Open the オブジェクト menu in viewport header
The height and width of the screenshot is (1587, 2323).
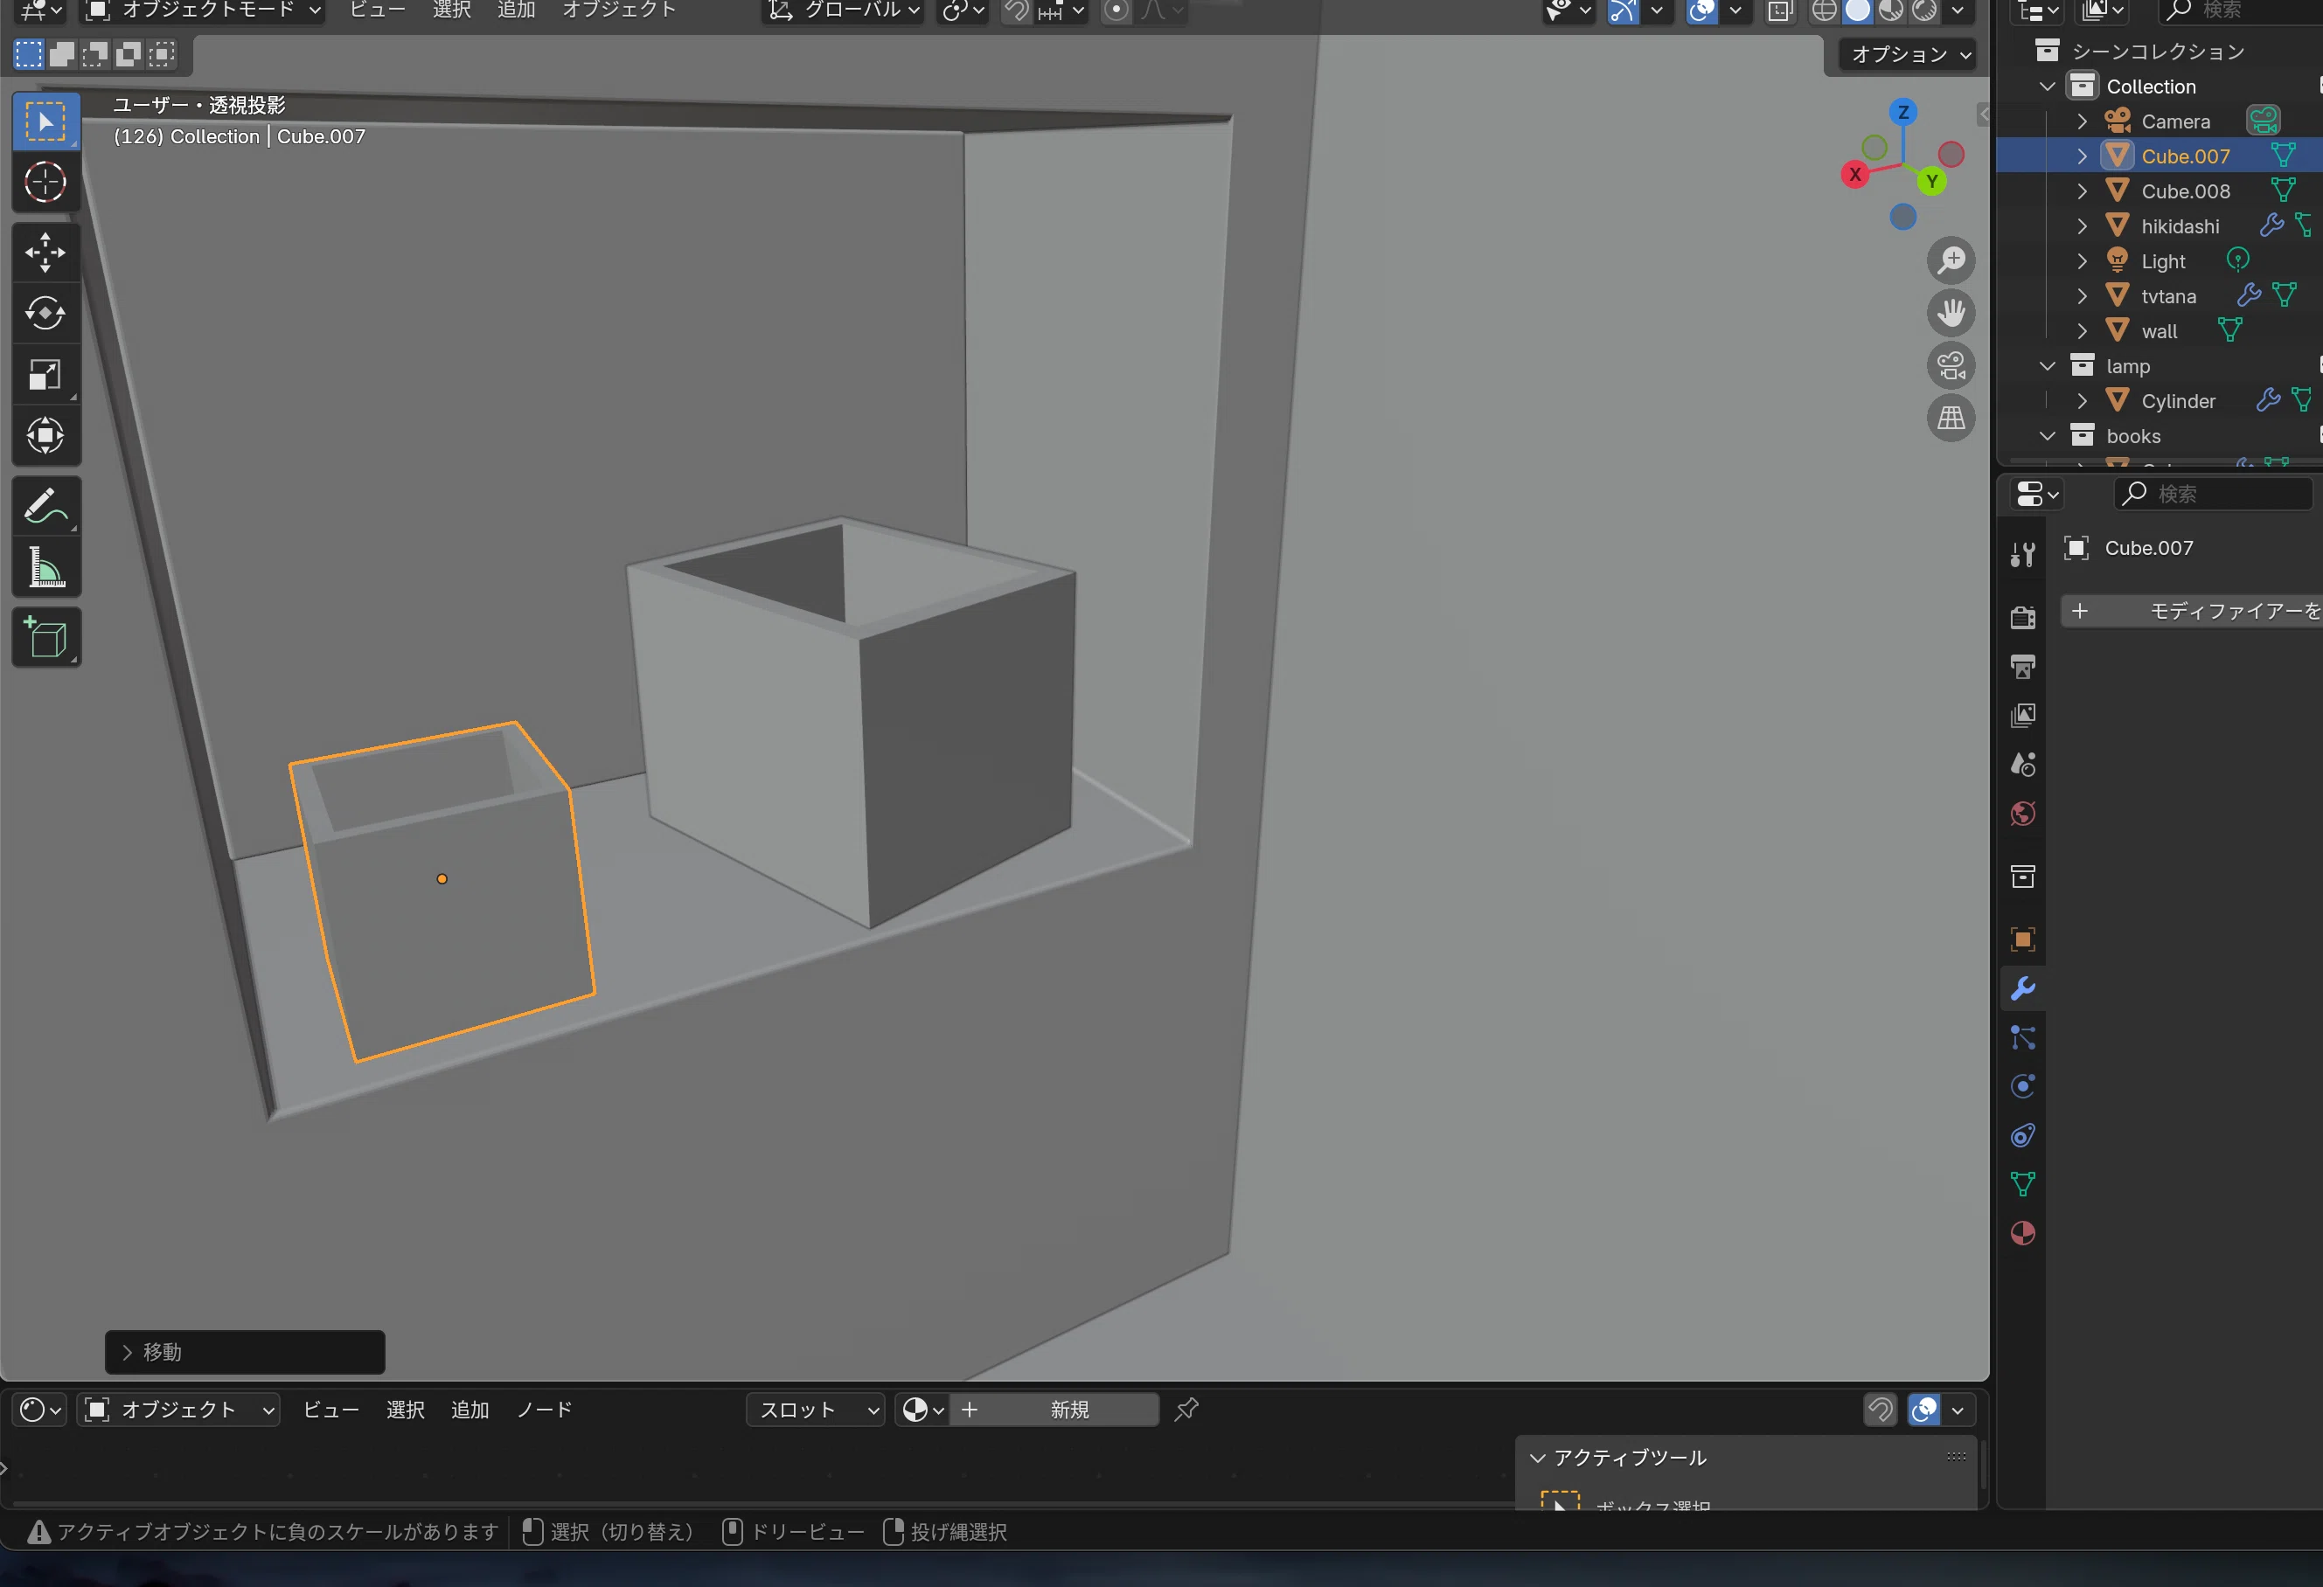[x=619, y=11]
